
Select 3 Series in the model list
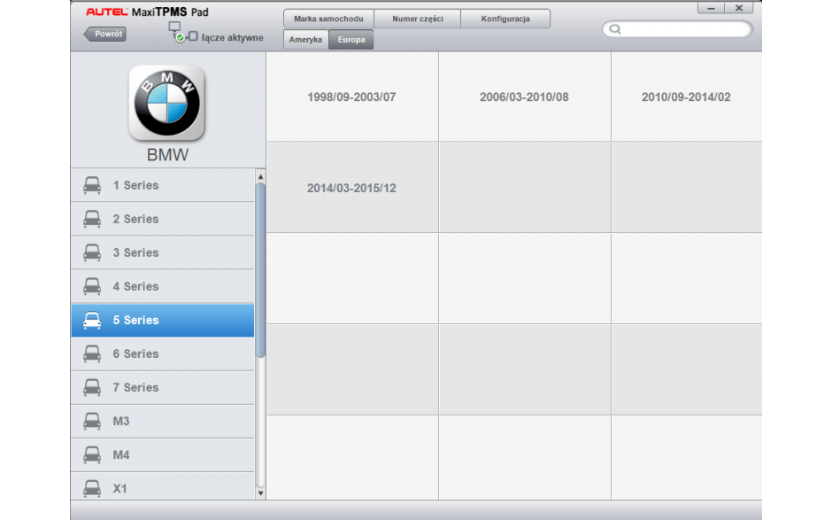click(x=162, y=252)
